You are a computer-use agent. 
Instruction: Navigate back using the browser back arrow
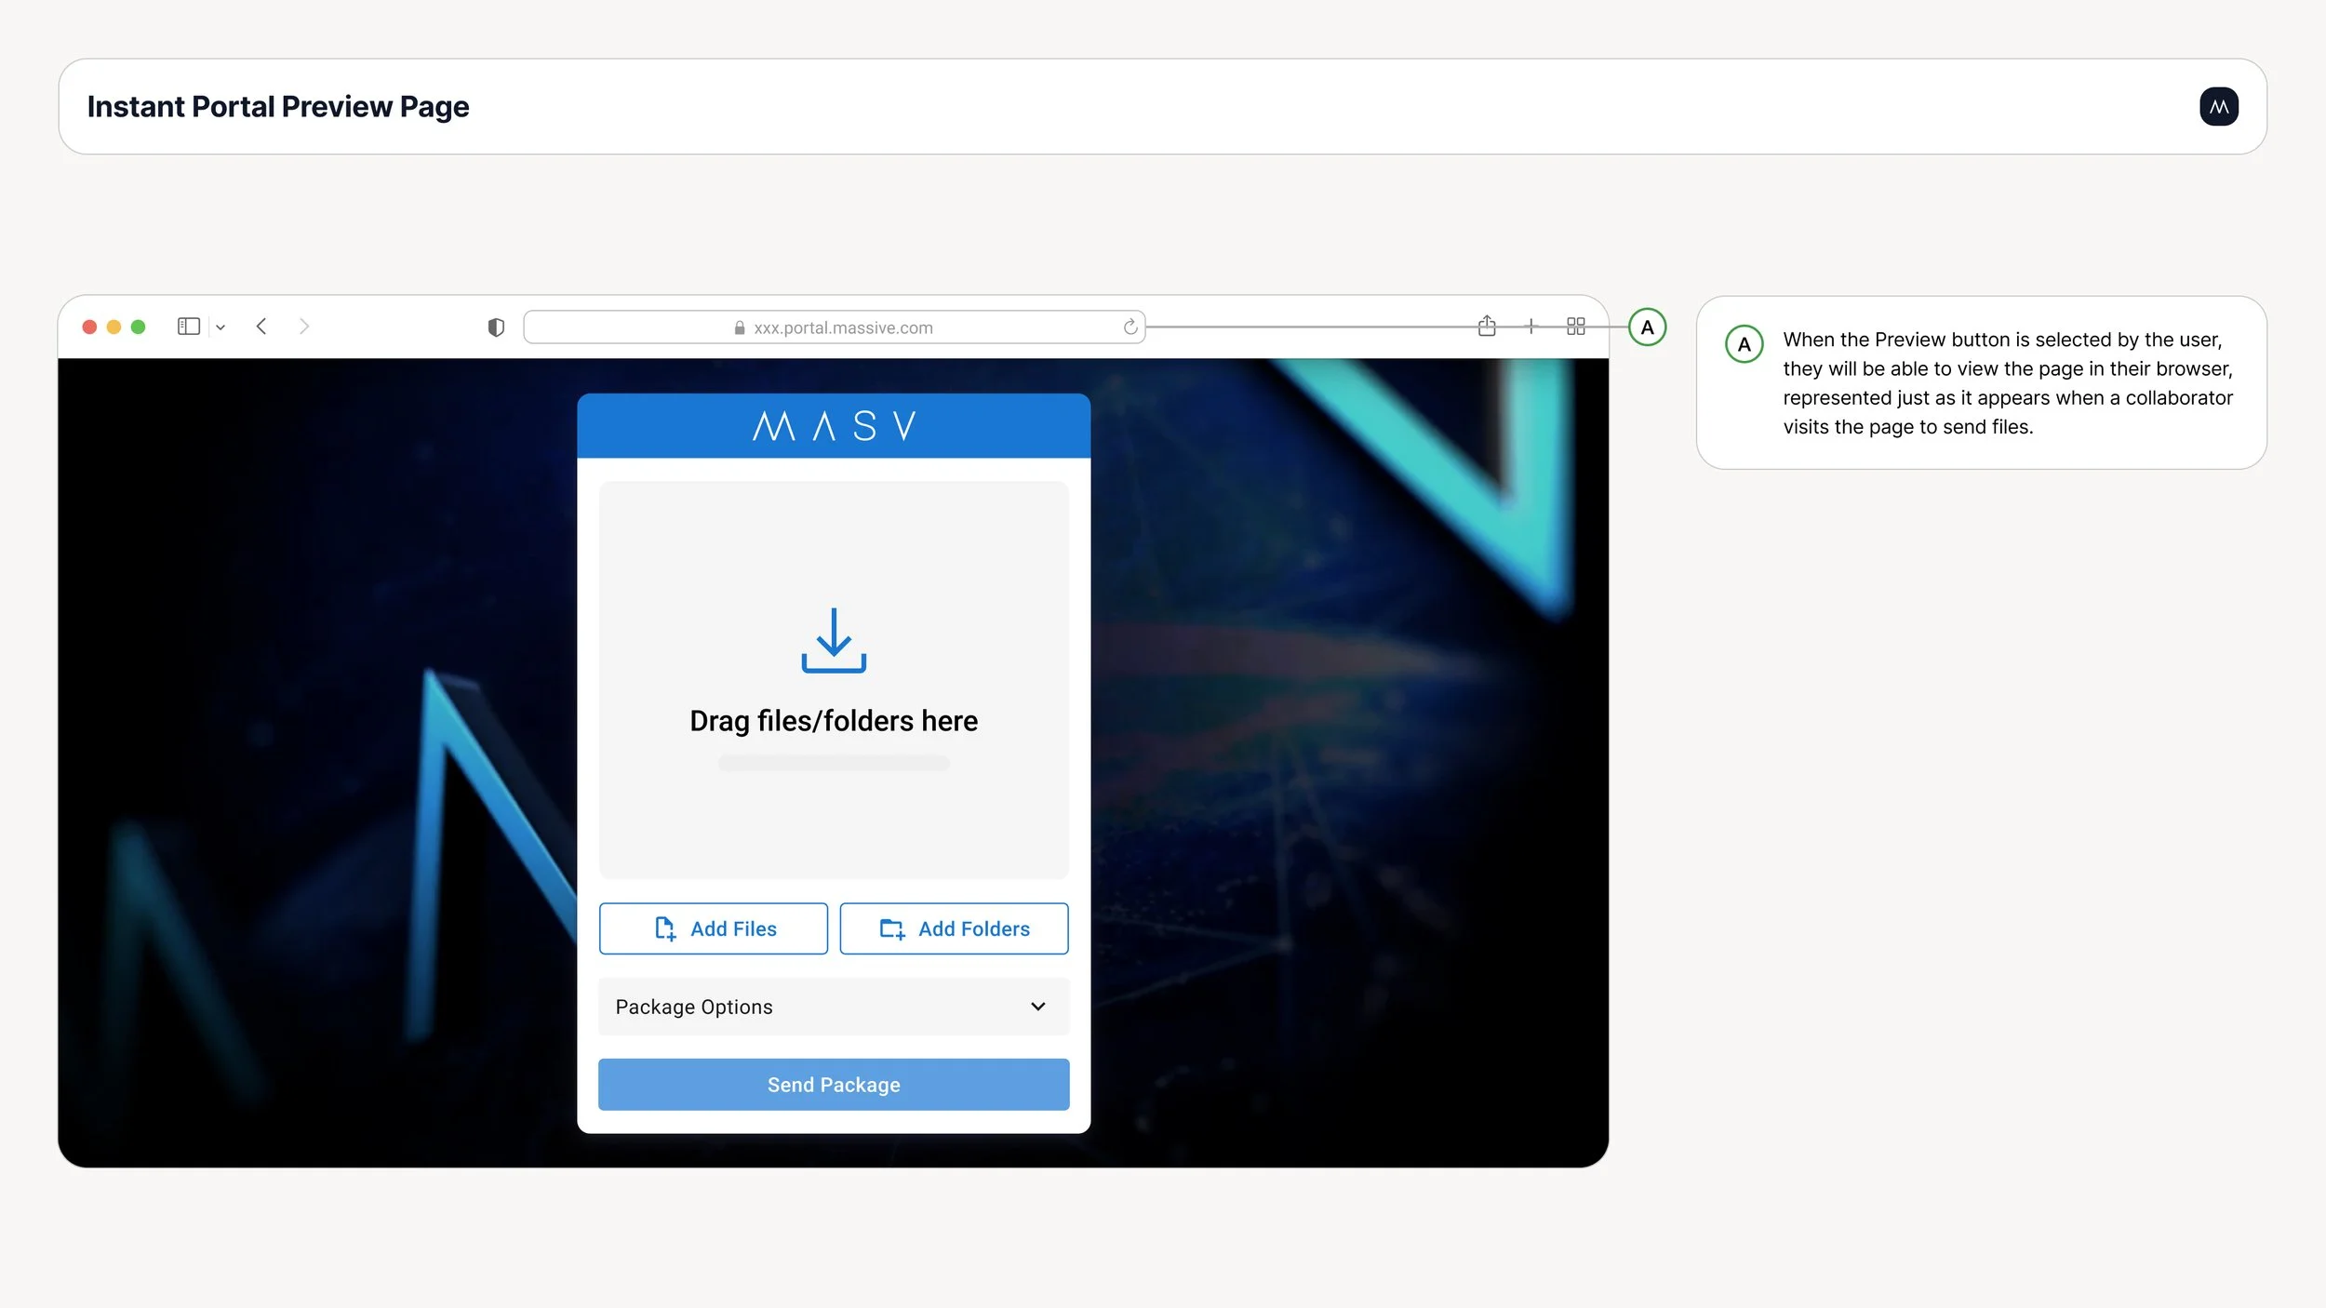click(261, 326)
